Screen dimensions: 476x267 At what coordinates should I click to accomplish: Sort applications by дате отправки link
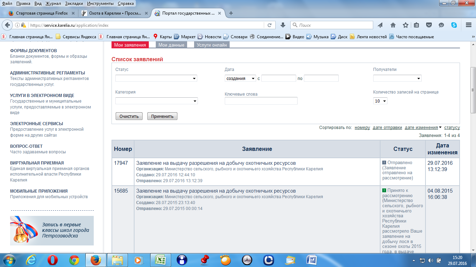387,128
